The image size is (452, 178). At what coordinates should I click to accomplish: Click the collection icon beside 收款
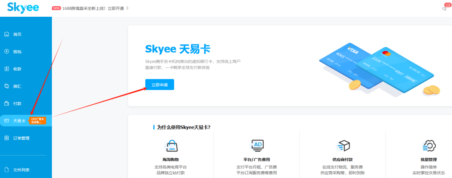click(x=7, y=69)
